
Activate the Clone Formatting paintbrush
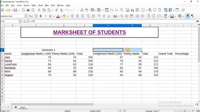pyautogui.click(x=56, y=10)
